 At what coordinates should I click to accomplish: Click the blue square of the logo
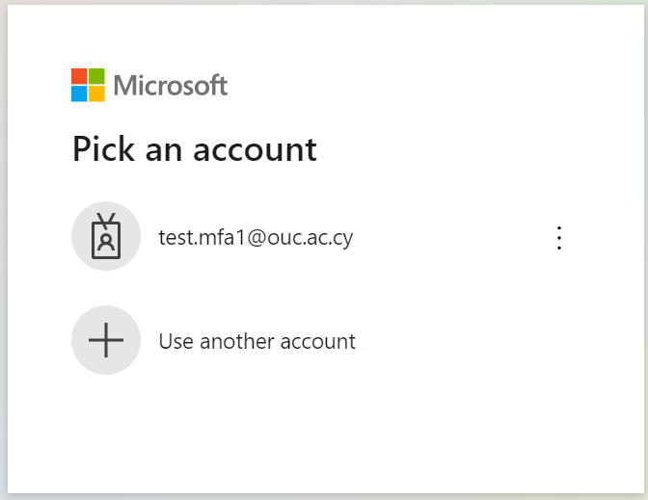(79, 93)
